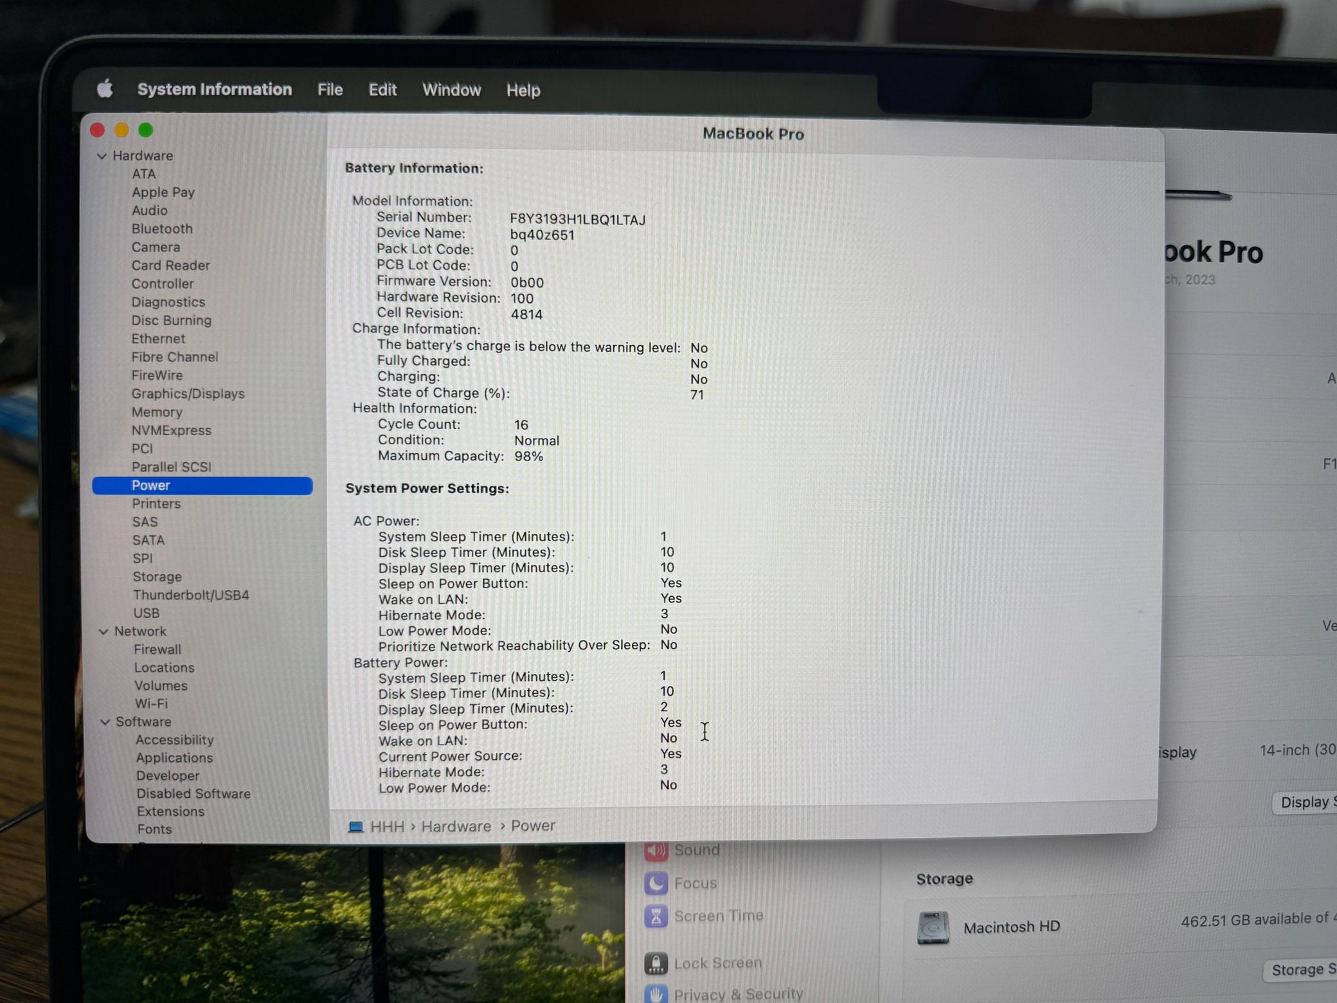Select Parallel SCSI in the sidebar
Image resolution: width=1337 pixels, height=1003 pixels.
pyautogui.click(x=171, y=467)
